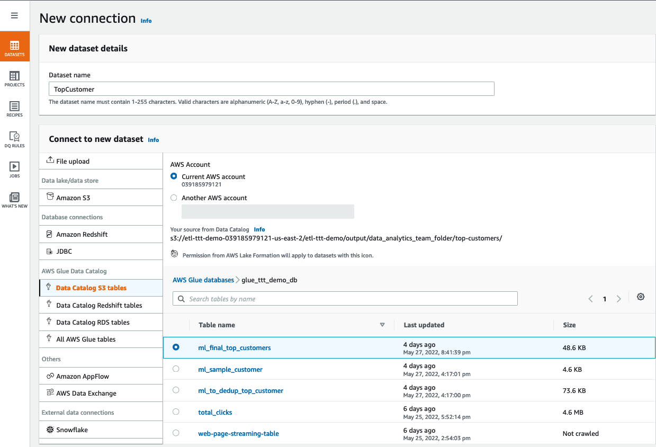Click the magnifier icon in table search
The height and width of the screenshot is (447, 656).
point(182,299)
